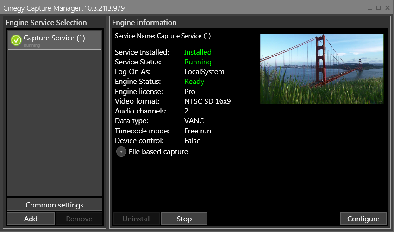394x232 pixels.
Task: Click the "LocalSystem" log on value
Action: 204,72
